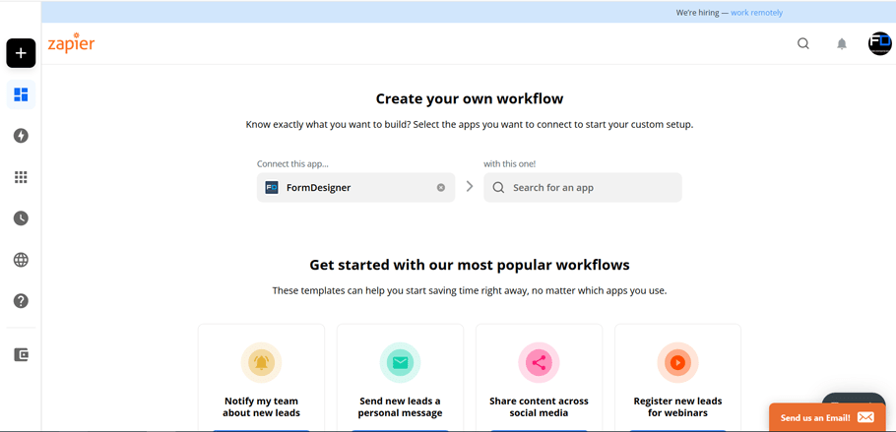Image resolution: width=896 pixels, height=432 pixels.
Task: Open the wallet billing icon in sidebar
Action: click(21, 355)
